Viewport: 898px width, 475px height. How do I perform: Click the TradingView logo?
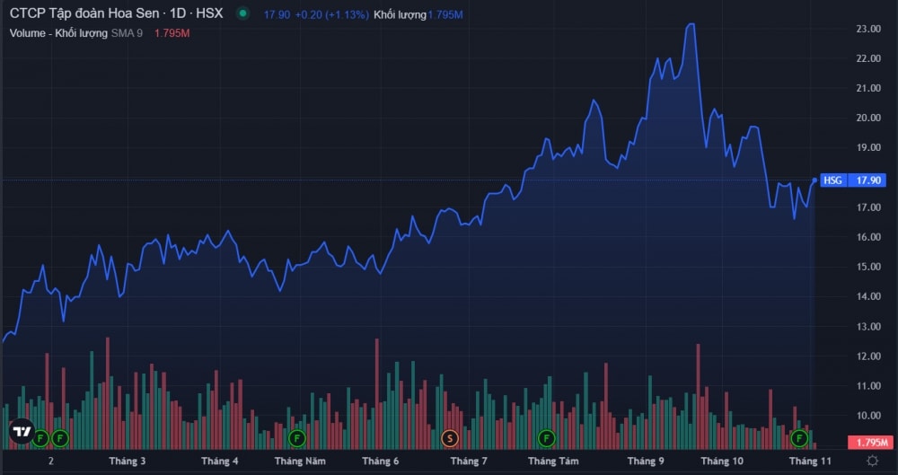tap(22, 431)
